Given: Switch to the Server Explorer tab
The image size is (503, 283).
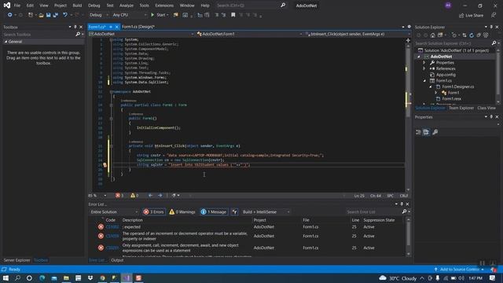Looking at the screenshot, I should (x=17, y=260).
